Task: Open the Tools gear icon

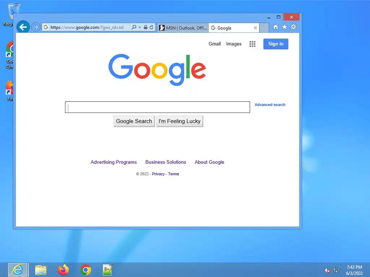Action: (x=293, y=27)
